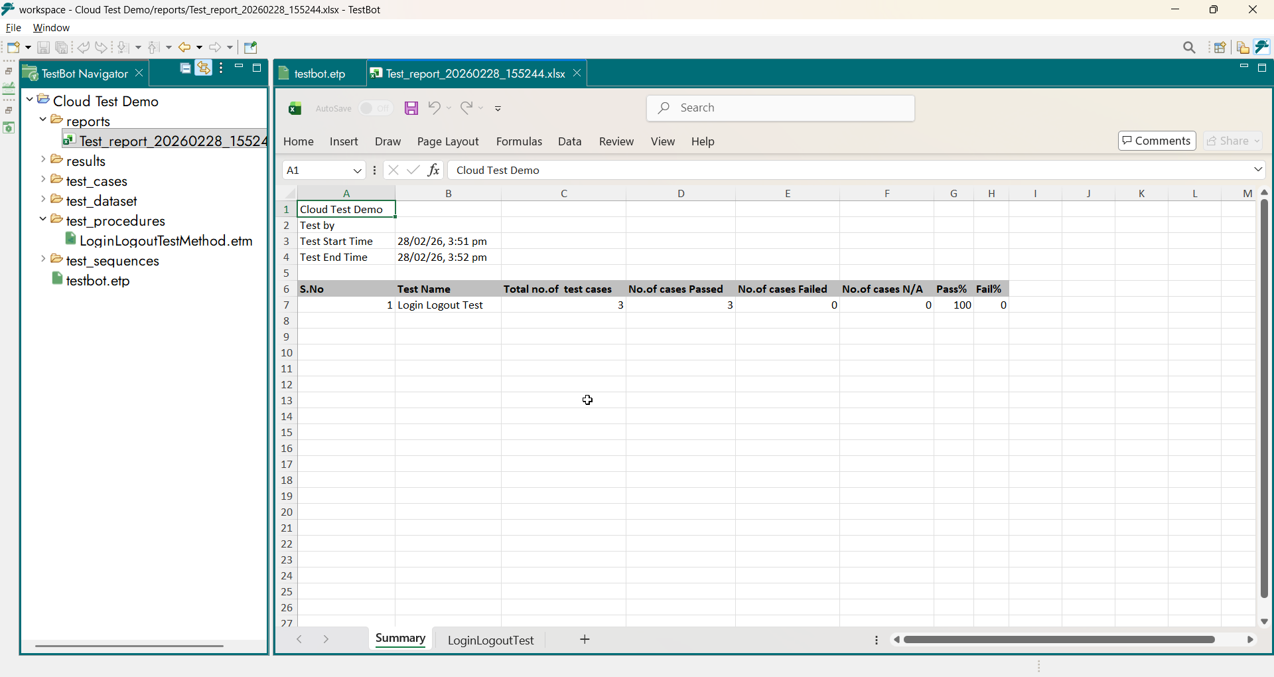Click Link with Editor icon in Navigator
Image resolution: width=1274 pixels, height=677 pixels.
[204, 68]
